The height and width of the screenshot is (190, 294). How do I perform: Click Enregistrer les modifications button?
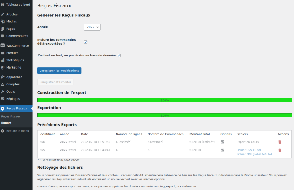[x=59, y=71]
